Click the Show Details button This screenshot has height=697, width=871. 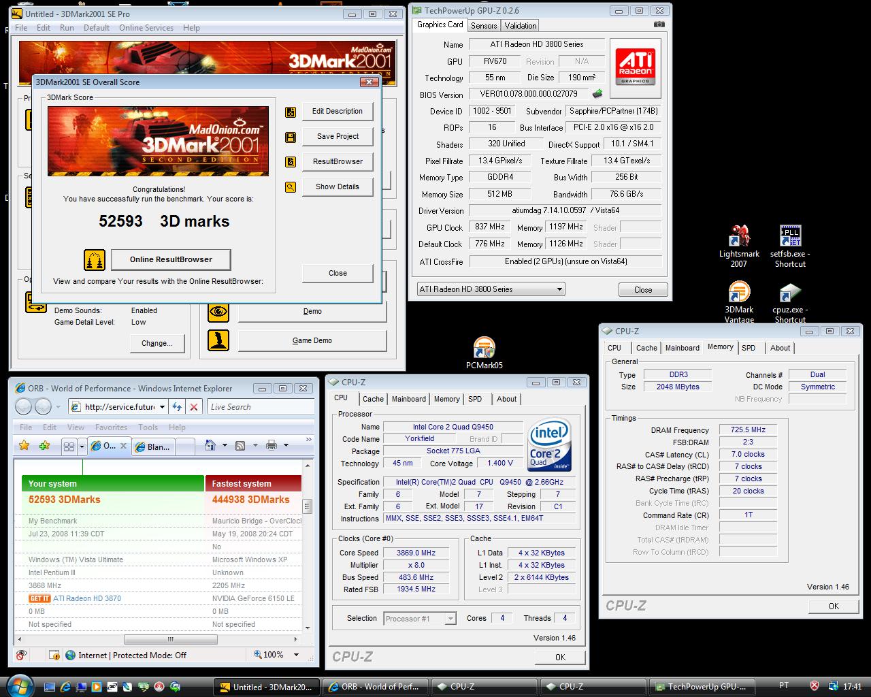[338, 187]
